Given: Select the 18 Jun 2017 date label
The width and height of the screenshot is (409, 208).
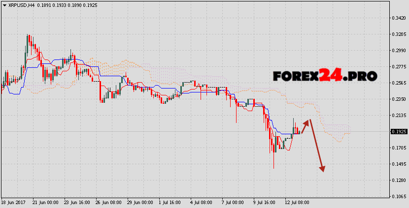Looking at the screenshot, I should 13,202.
